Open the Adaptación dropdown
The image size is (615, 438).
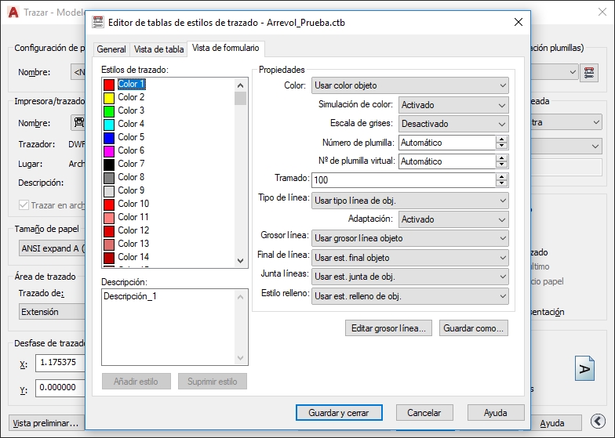[453, 219]
